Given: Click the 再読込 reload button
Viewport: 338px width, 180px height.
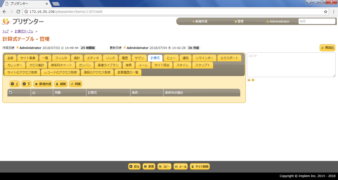Looking at the screenshot, I should coord(327,48).
